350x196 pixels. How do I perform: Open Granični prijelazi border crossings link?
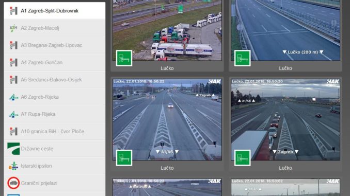coord(39,183)
